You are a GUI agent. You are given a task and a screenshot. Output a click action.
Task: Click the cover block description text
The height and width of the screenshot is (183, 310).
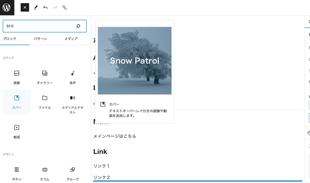pyautogui.click(x=138, y=113)
